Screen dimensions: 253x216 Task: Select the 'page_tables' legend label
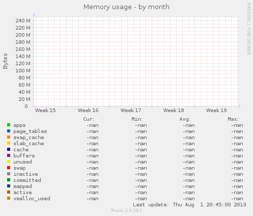[30, 131]
